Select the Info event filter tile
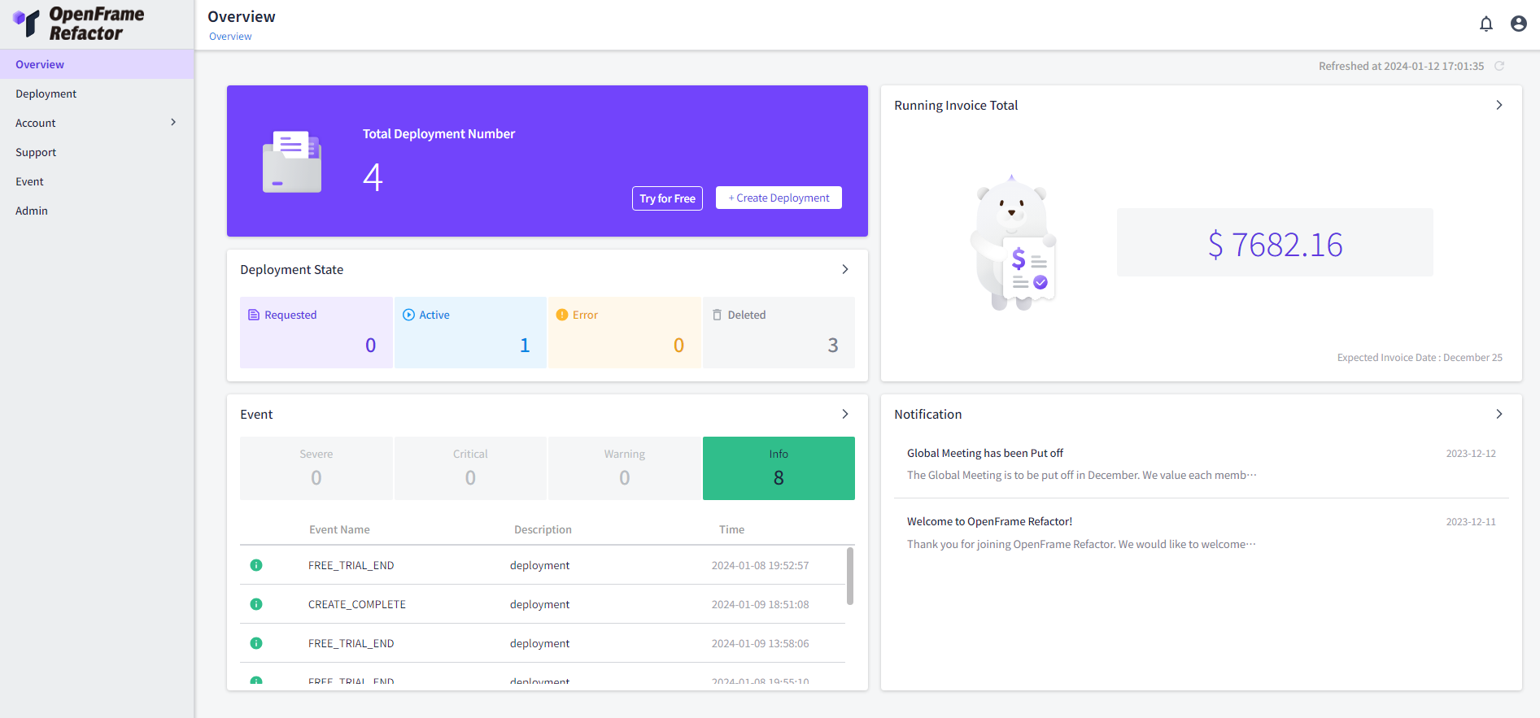Viewport: 1540px width, 718px height. coord(778,468)
